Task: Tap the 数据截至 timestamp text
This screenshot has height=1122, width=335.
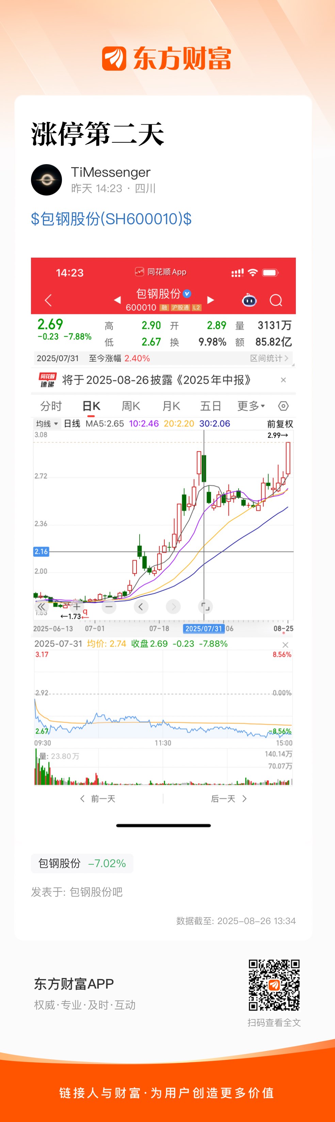Action: coord(236,921)
